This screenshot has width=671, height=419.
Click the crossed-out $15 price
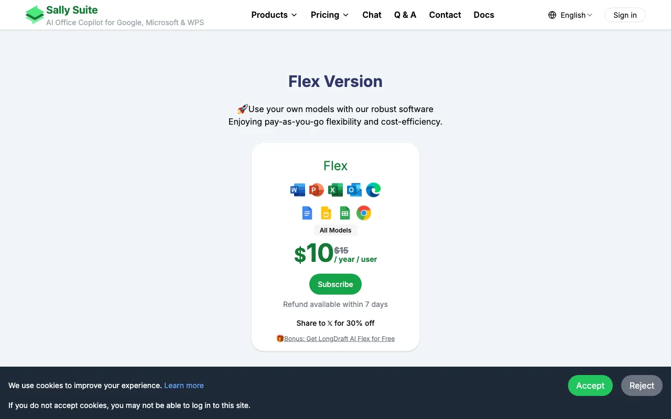341,250
